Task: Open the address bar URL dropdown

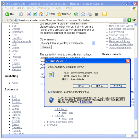Action: click(x=125, y=20)
